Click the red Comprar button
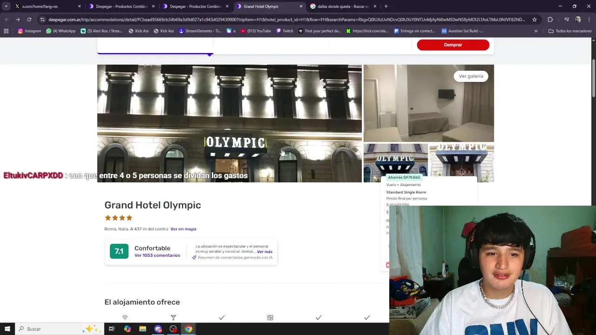The image size is (596, 335). pos(453,45)
